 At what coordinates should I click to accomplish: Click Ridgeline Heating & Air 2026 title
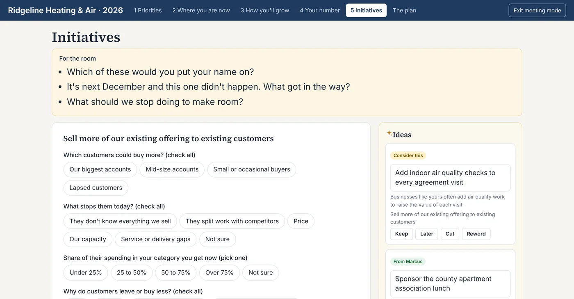point(66,10)
